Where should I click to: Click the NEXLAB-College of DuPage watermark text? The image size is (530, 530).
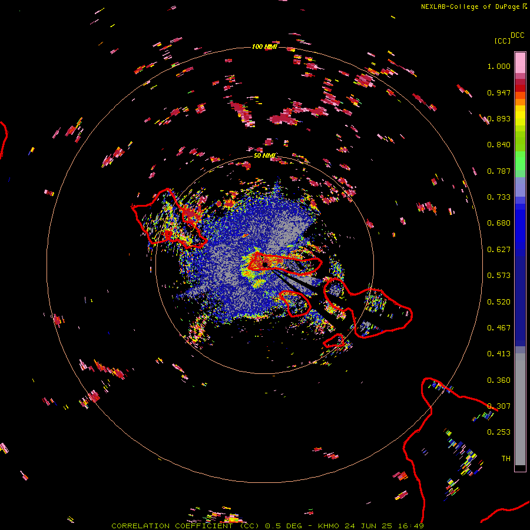pos(473,6)
